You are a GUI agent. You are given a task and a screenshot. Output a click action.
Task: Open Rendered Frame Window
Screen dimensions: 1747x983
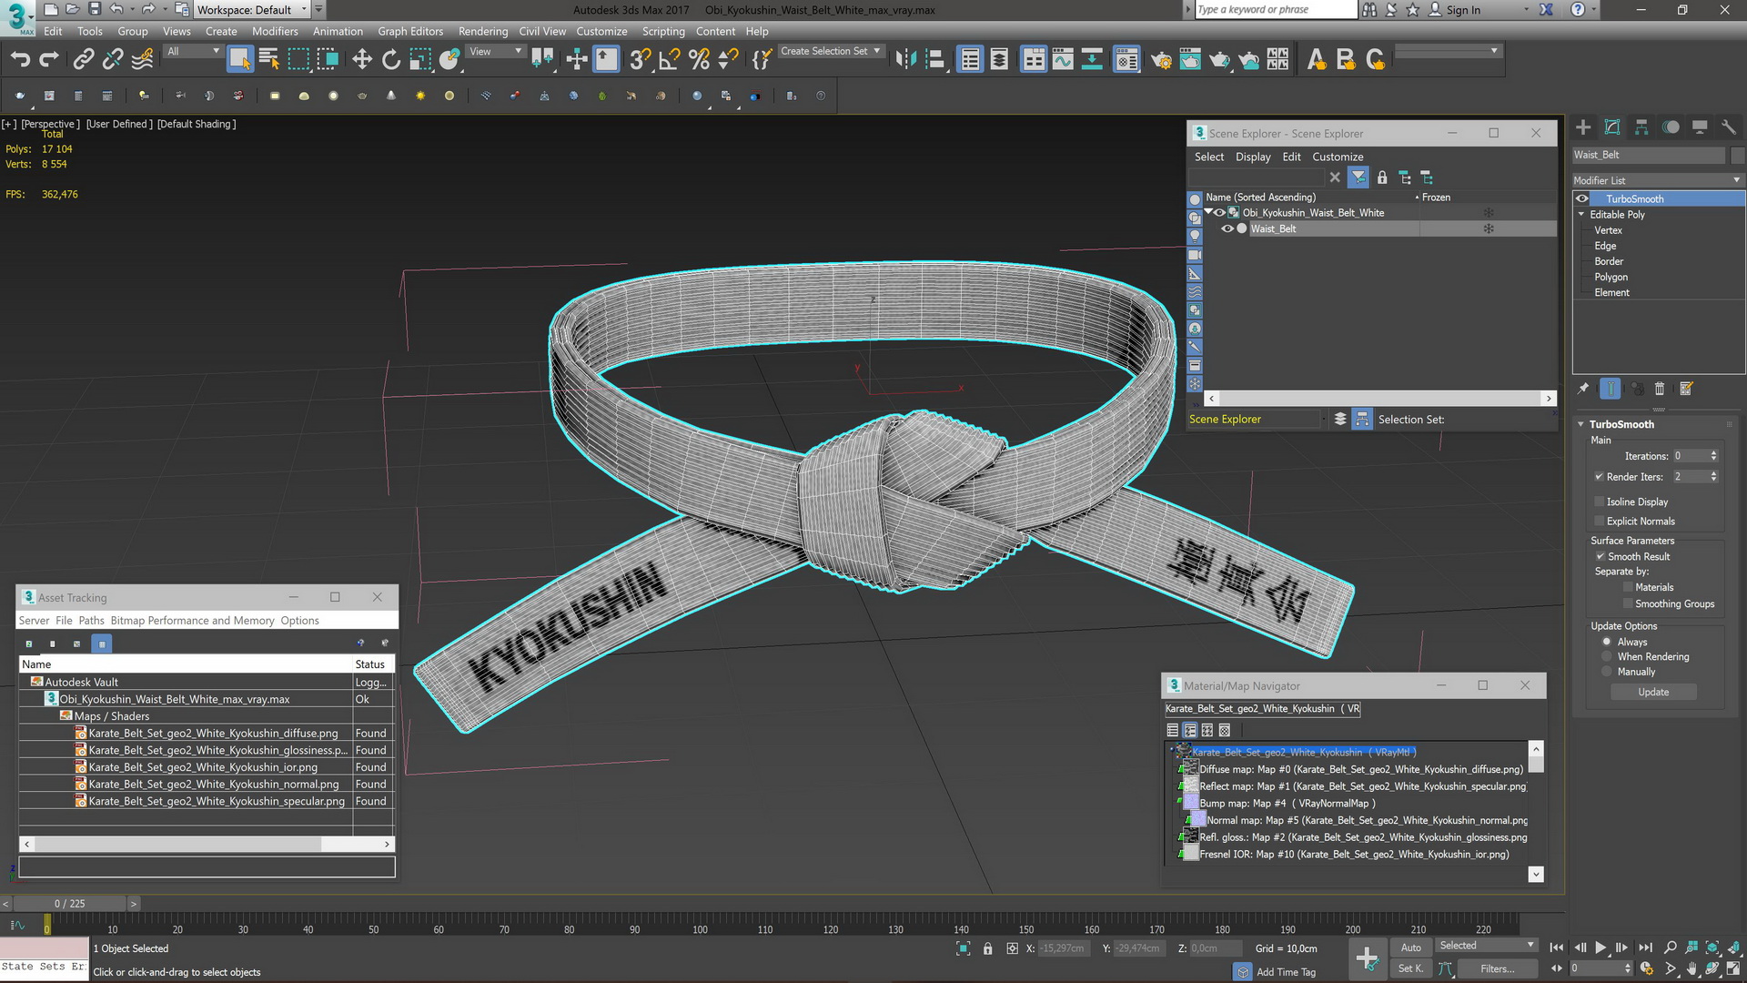[1190, 60]
